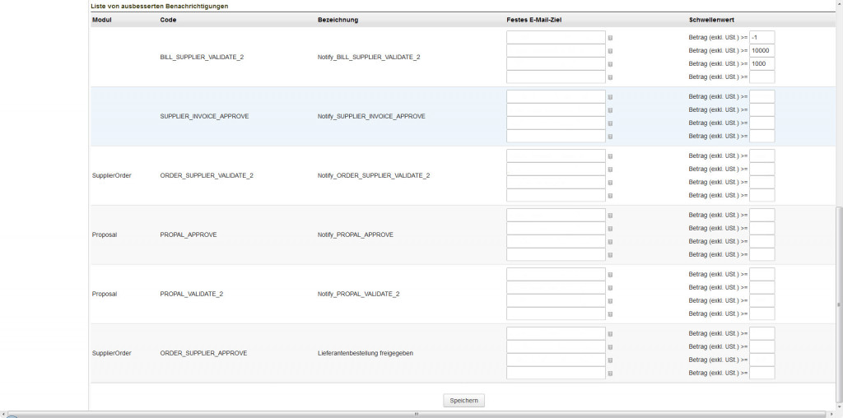Select the Lieferantenbestellung freigegeben label

(x=366, y=353)
